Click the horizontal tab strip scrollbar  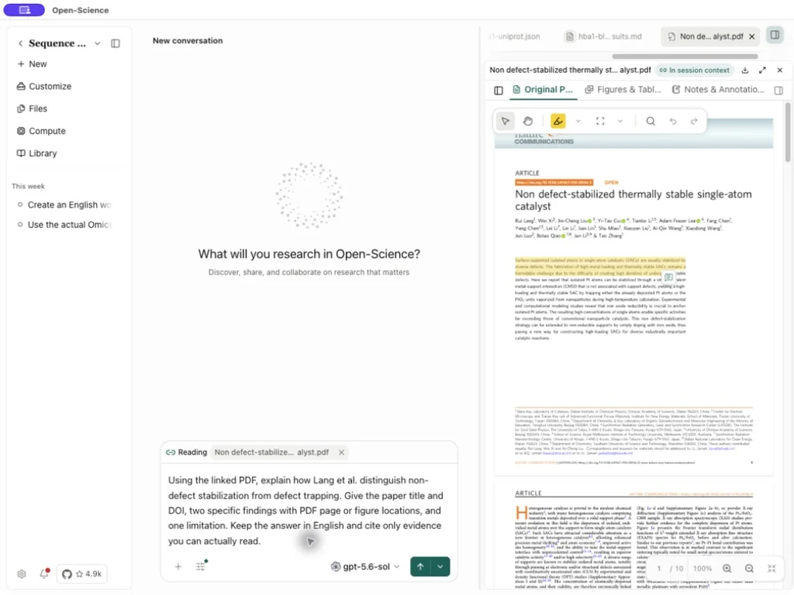pos(685,56)
